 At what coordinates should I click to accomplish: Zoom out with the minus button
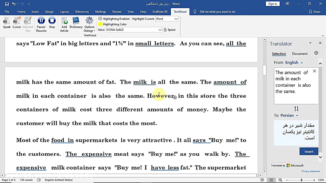click(287, 180)
